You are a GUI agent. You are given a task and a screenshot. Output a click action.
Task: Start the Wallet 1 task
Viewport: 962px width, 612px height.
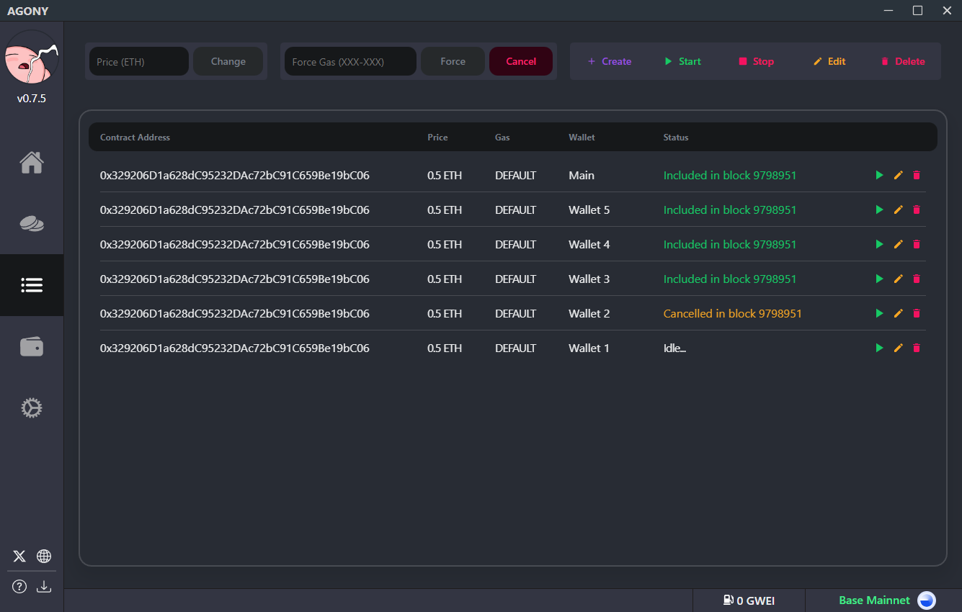click(879, 348)
